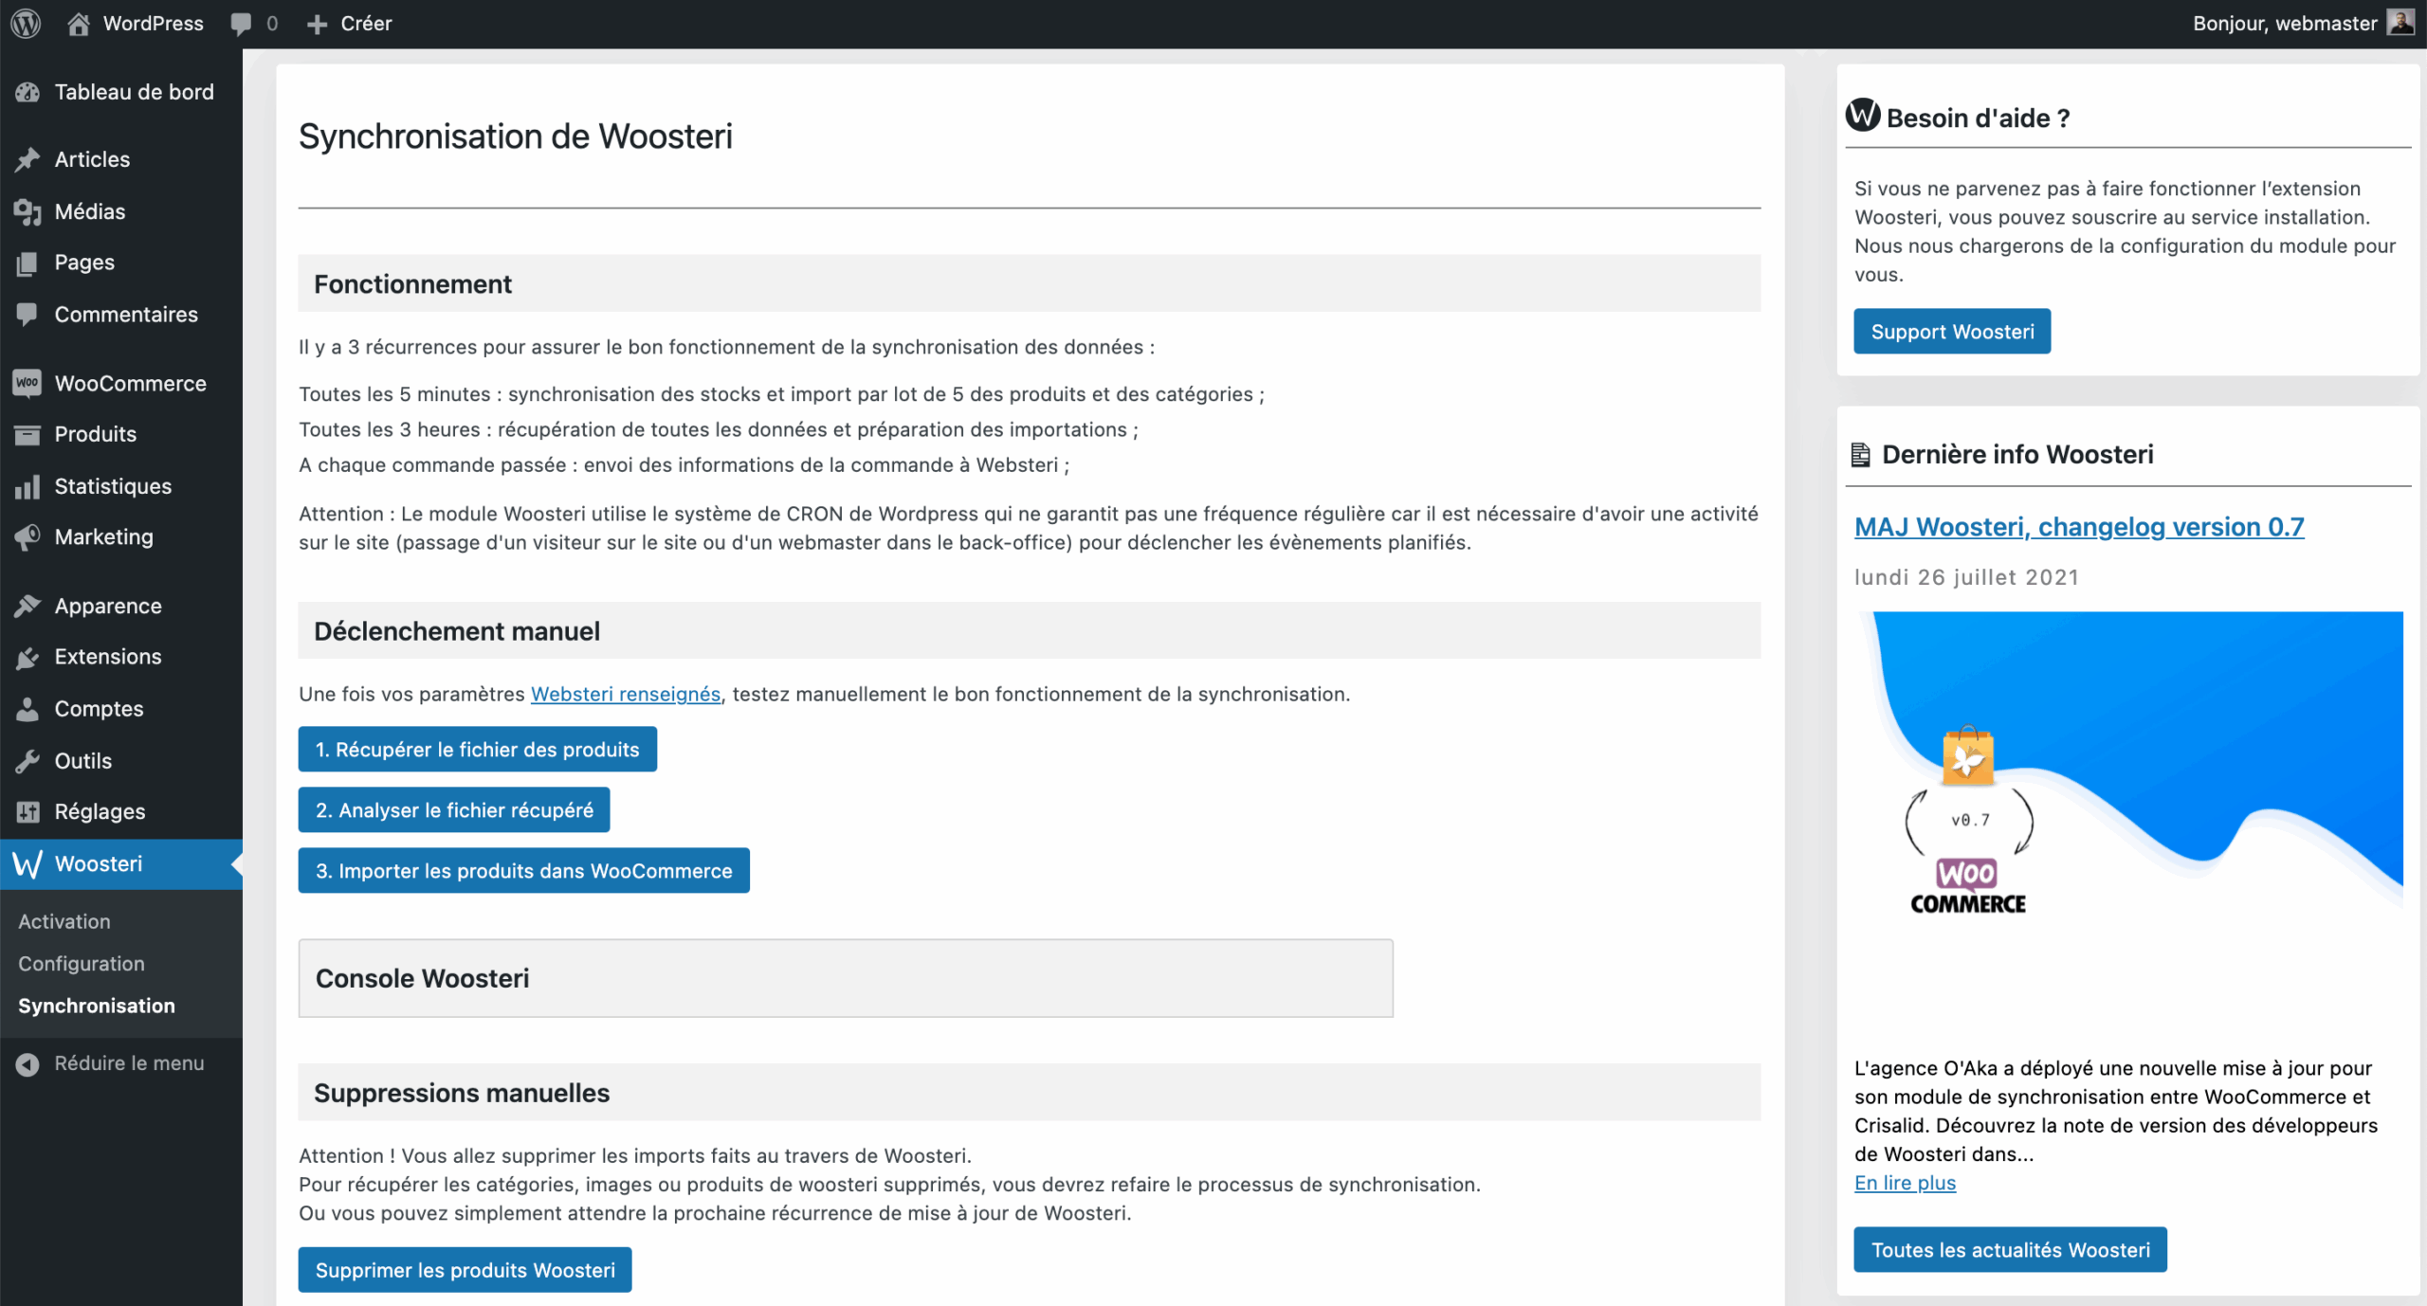
Task: Click the Tableau de bord gauge icon
Action: pyautogui.click(x=27, y=92)
